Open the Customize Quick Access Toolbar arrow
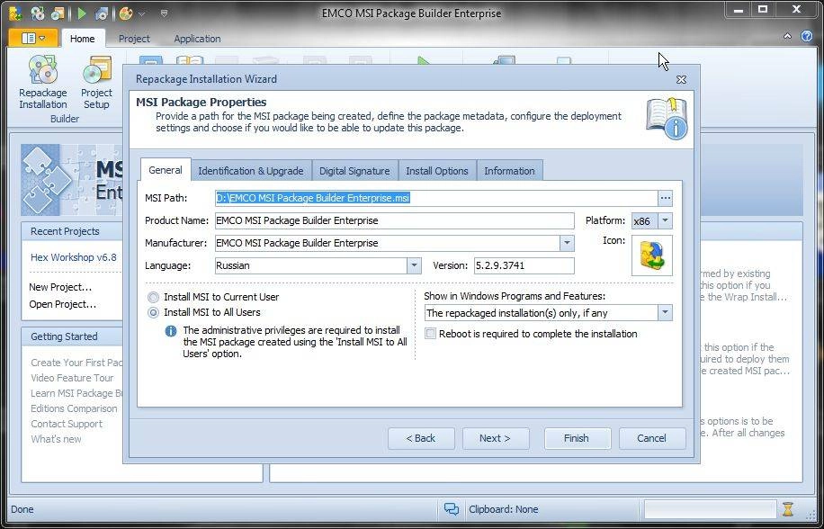This screenshot has height=529, width=824. click(x=164, y=13)
